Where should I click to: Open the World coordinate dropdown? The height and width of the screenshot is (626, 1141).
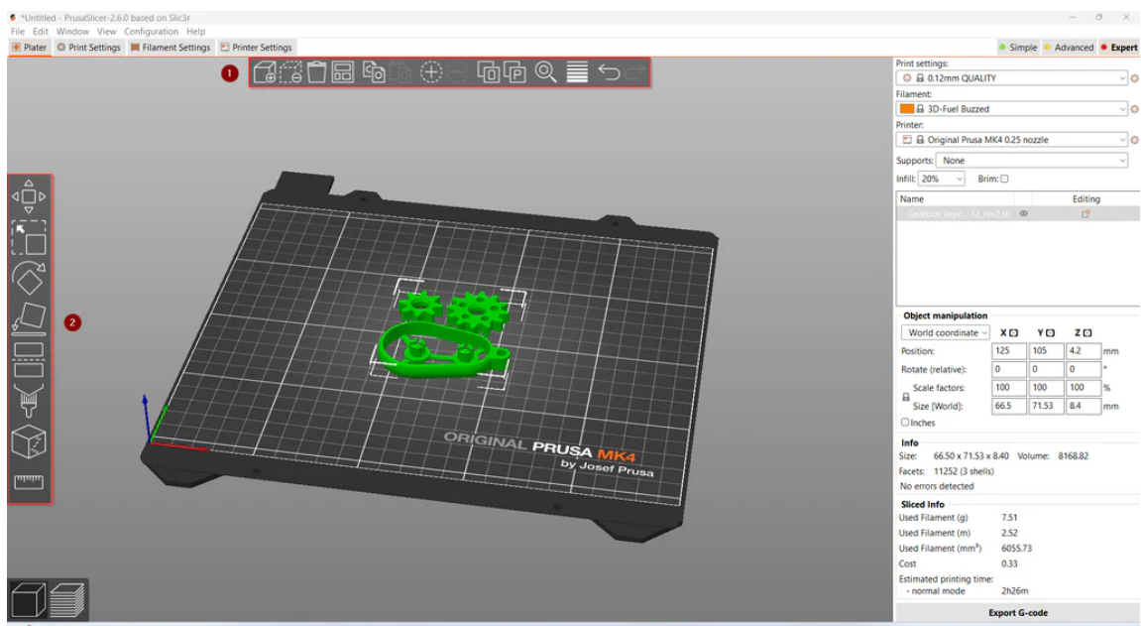946,332
